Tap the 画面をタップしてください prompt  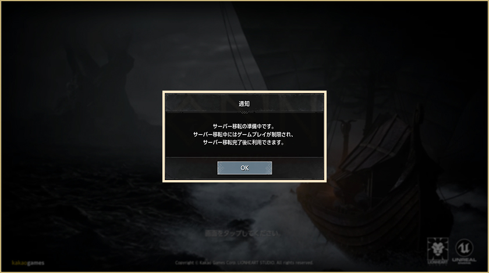pyautogui.click(x=243, y=233)
